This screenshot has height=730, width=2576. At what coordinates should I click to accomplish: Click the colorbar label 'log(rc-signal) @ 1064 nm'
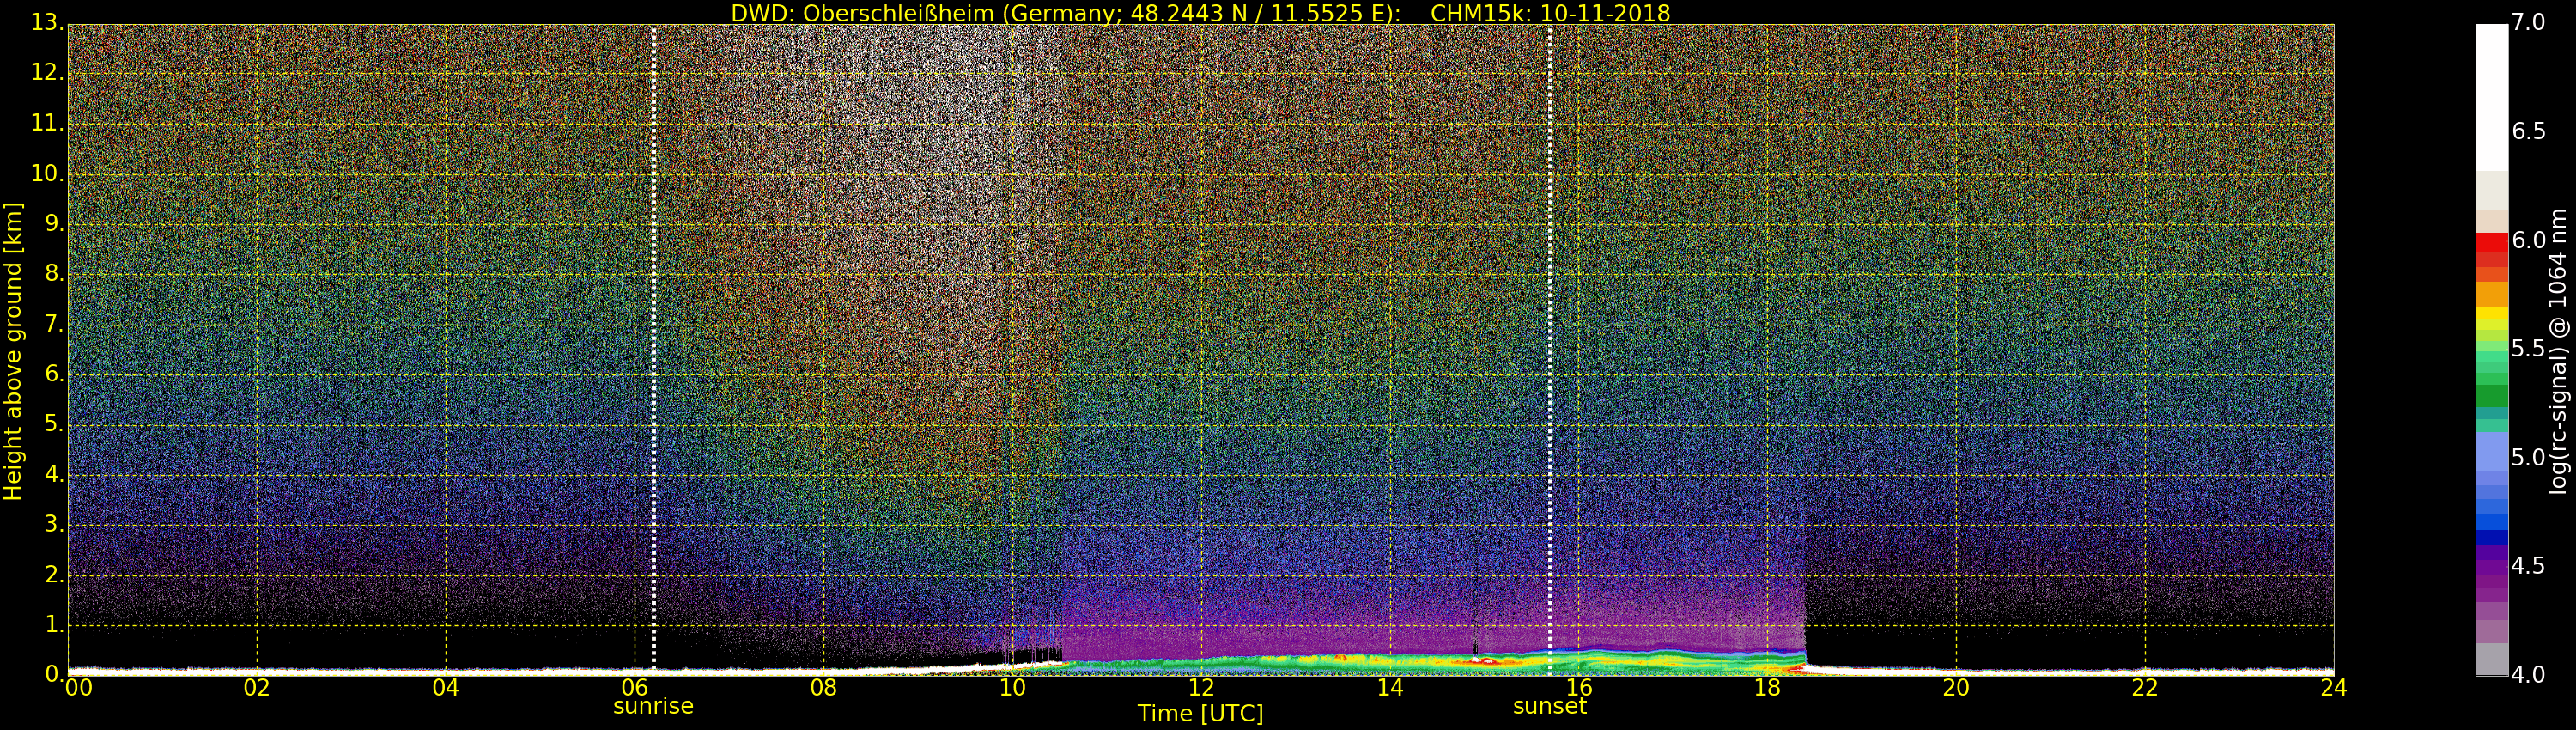click(x=2558, y=351)
